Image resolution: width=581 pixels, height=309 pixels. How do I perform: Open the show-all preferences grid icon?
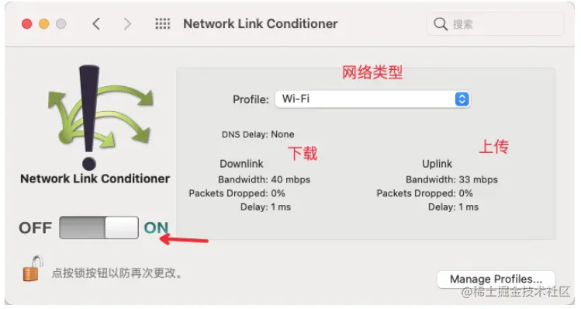pyautogui.click(x=162, y=24)
